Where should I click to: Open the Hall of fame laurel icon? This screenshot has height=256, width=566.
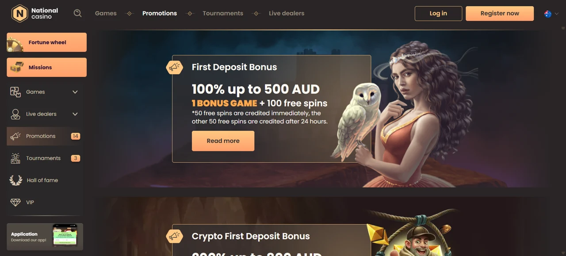click(x=15, y=180)
